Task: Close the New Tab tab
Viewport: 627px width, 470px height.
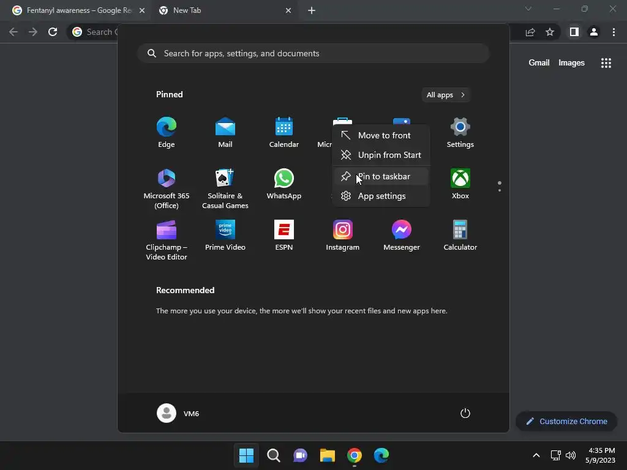Action: 288,11
